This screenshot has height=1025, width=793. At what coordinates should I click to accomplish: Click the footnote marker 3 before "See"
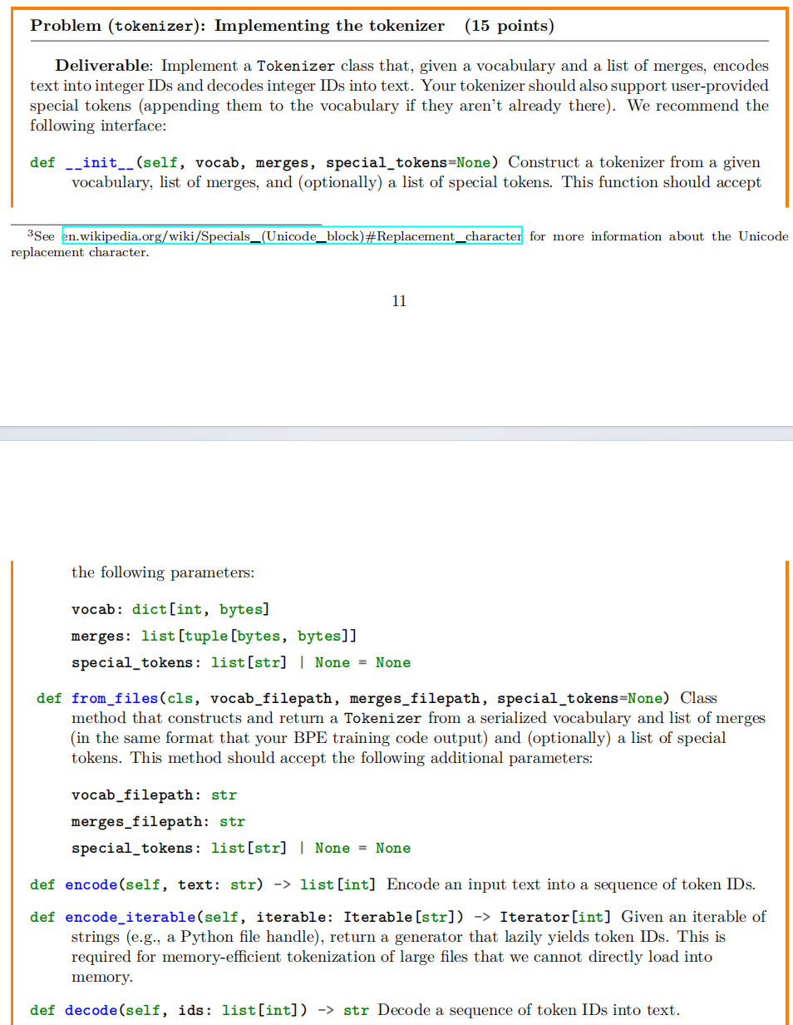coord(30,234)
